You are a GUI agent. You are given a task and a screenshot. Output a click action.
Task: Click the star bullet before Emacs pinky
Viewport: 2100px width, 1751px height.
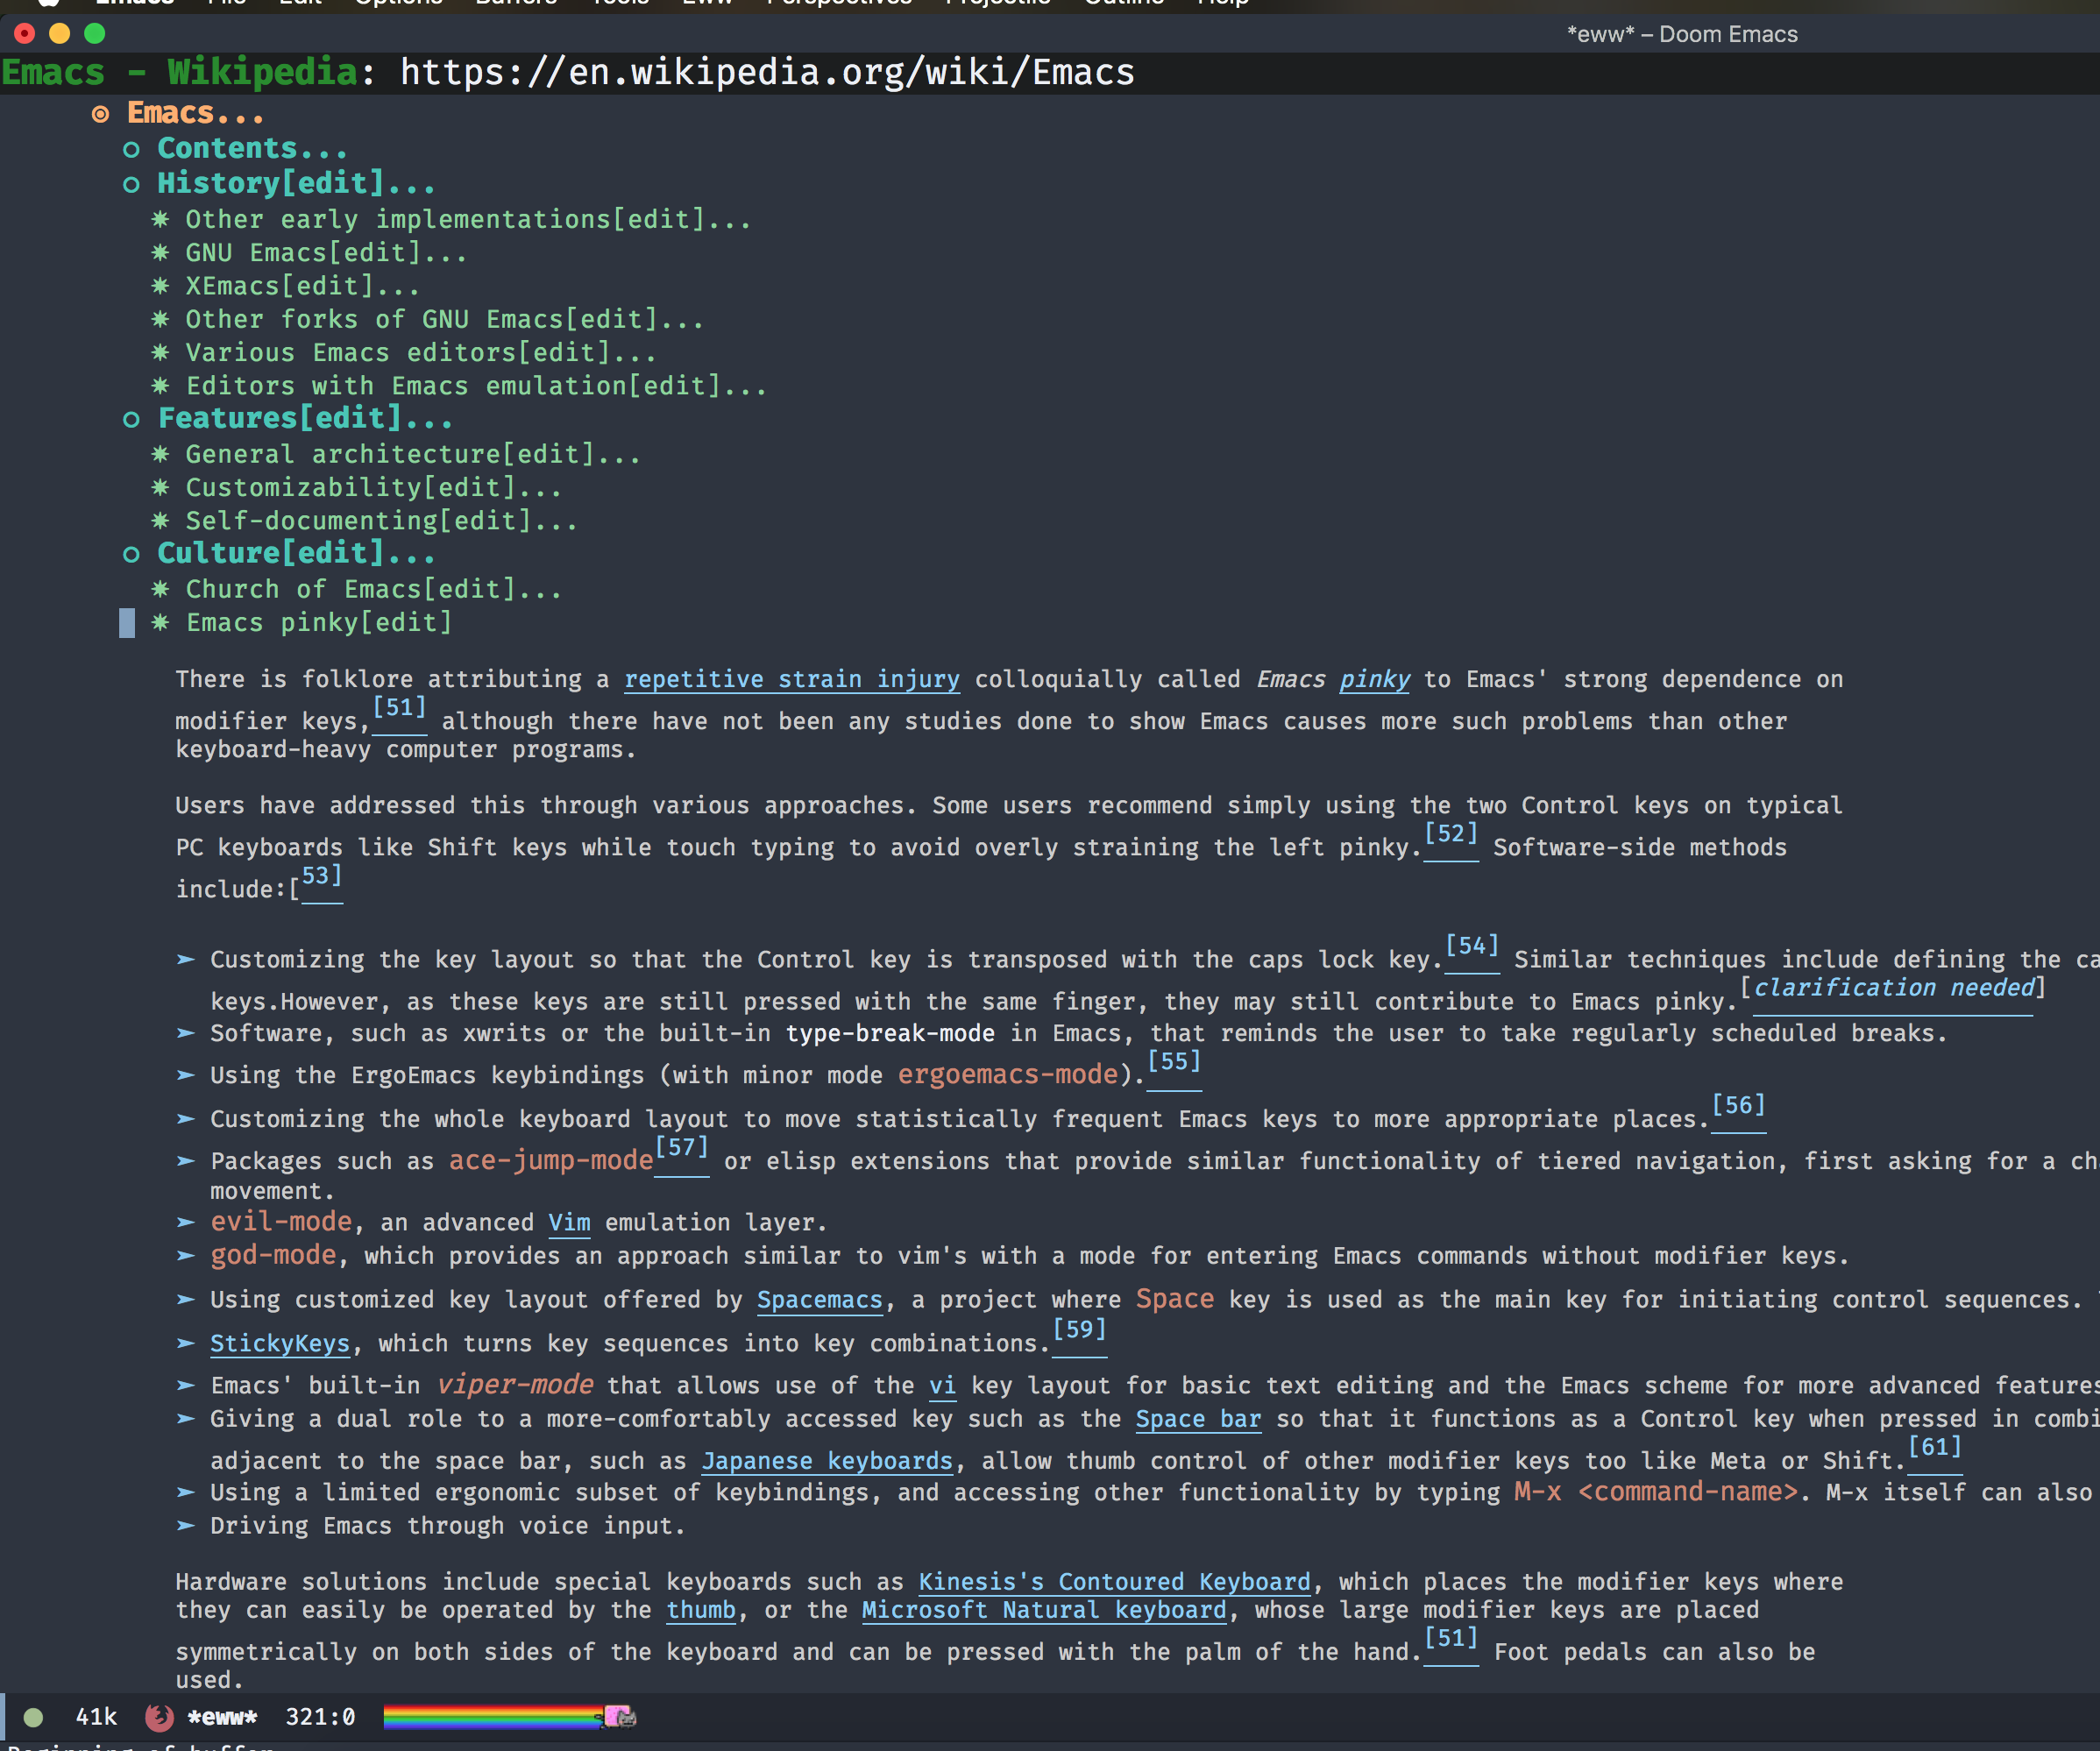[160, 622]
